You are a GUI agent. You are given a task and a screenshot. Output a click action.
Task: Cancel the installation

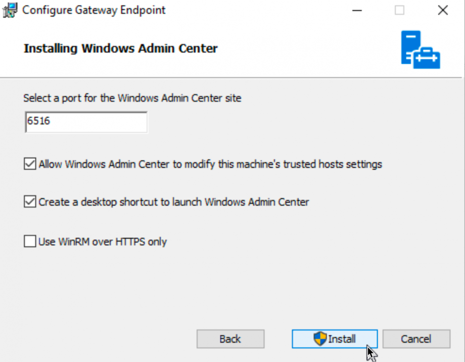point(416,339)
